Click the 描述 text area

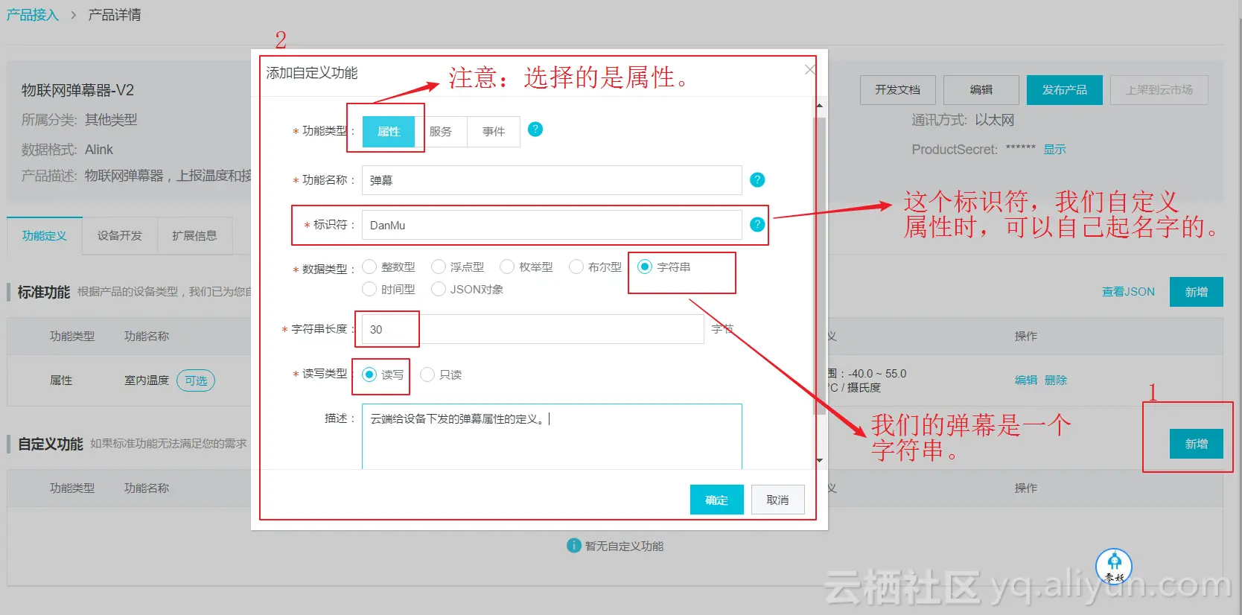[x=552, y=436]
